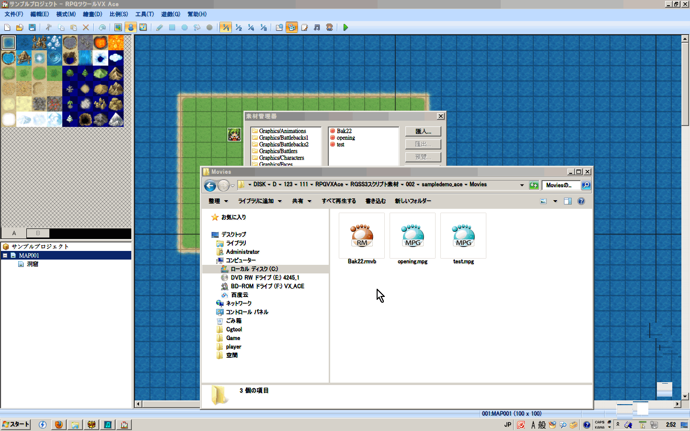Screen dimensions: 690x431
Task: Toggle the preview pane in Explorer
Action: coord(568,201)
